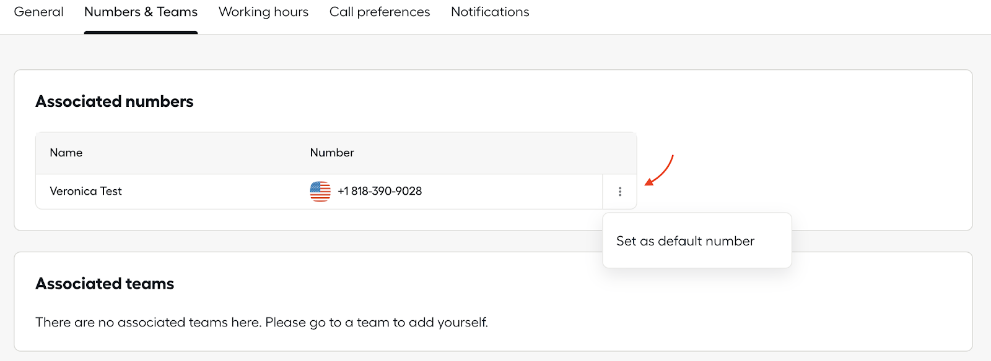
Task: Select Set as default number
Action: pyautogui.click(x=685, y=241)
